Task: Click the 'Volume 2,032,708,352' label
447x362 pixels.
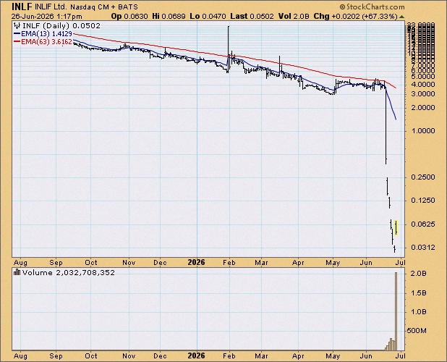Action: coord(69,273)
